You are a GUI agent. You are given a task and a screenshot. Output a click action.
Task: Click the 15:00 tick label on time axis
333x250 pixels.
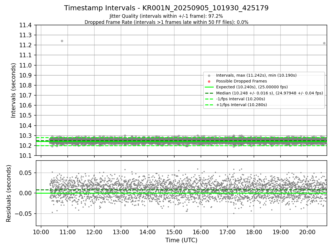[174, 232]
